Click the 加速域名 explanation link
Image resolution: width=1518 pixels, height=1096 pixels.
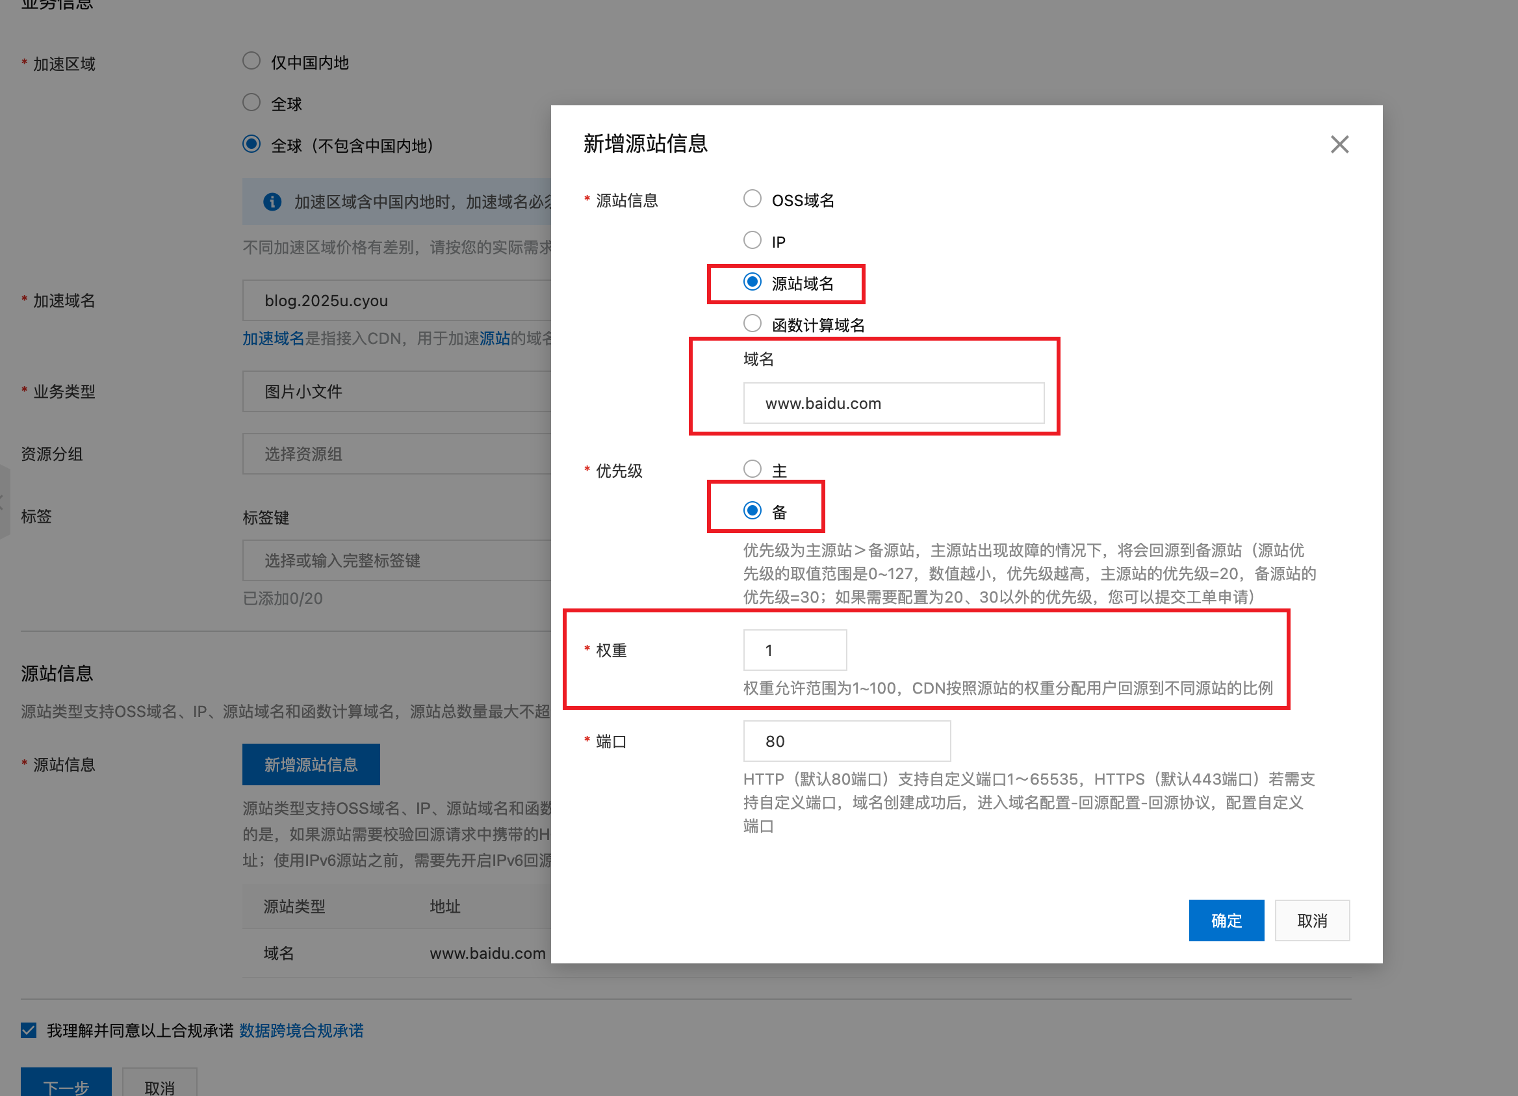(x=274, y=338)
